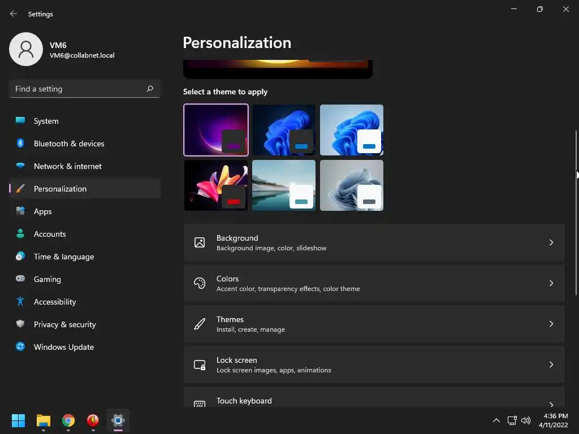The height and width of the screenshot is (434, 579).
Task: Click the System monitor icon
Action: pyautogui.click(x=20, y=121)
